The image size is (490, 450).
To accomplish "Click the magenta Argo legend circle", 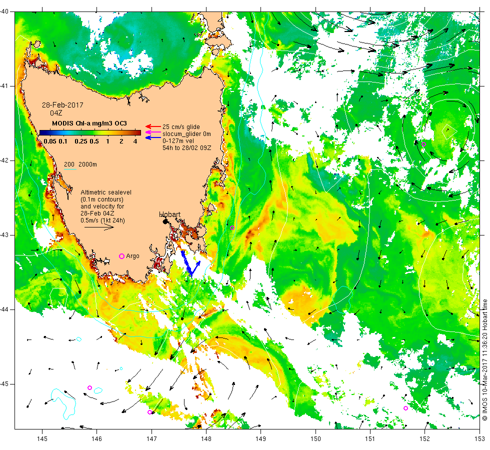I will pos(122,256).
